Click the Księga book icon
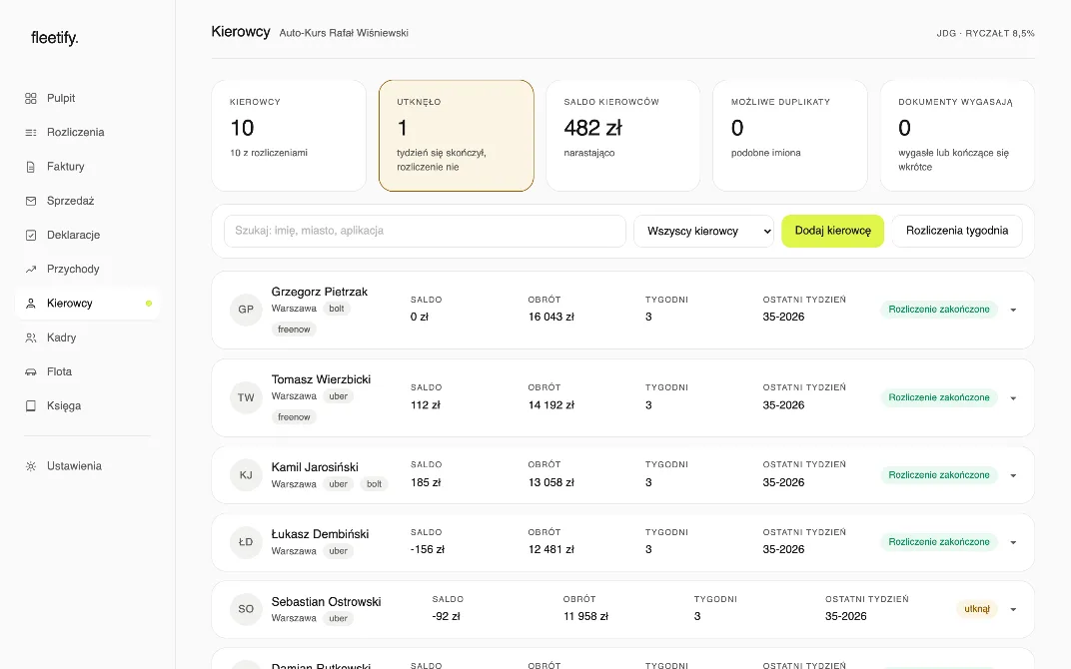 point(31,405)
